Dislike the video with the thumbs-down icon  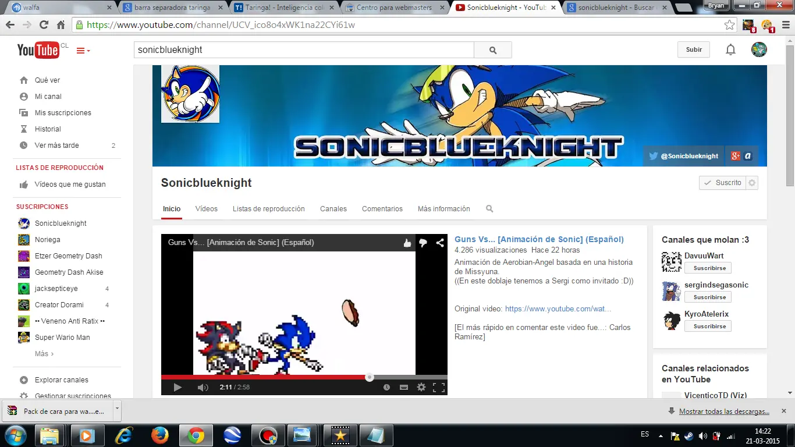(x=423, y=243)
